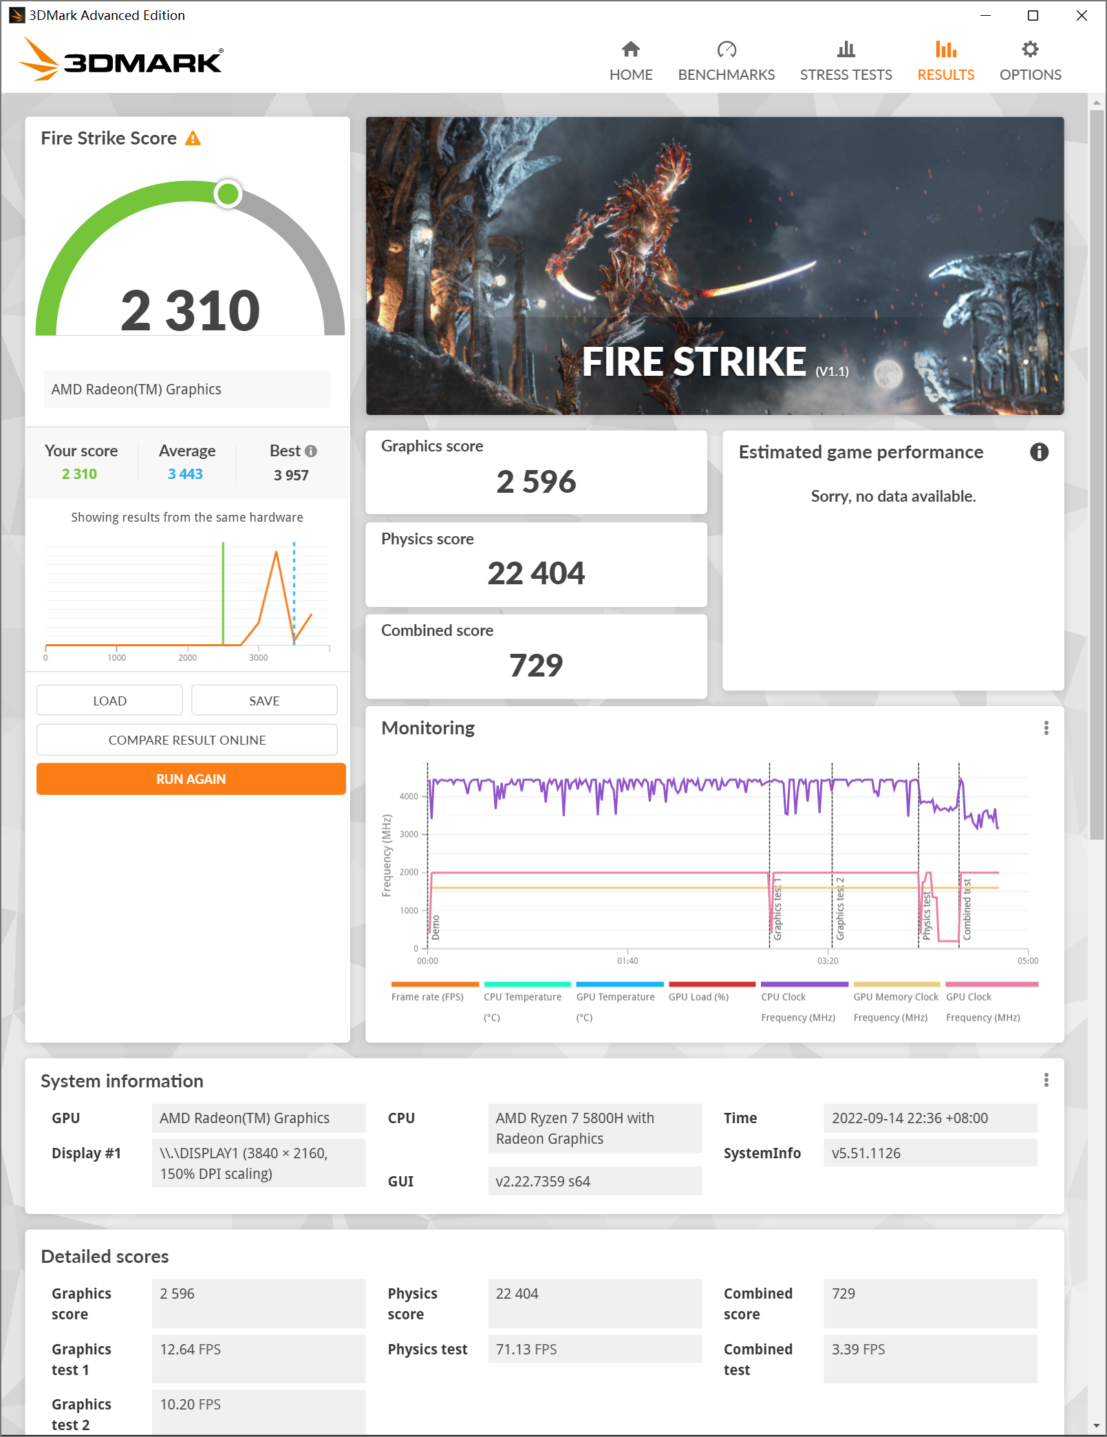
Task: Click your score value 2 310 in green
Action: [x=79, y=474]
